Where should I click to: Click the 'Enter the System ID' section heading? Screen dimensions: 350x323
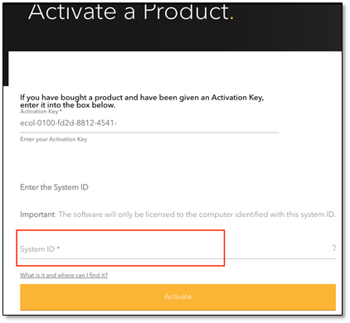coord(54,187)
